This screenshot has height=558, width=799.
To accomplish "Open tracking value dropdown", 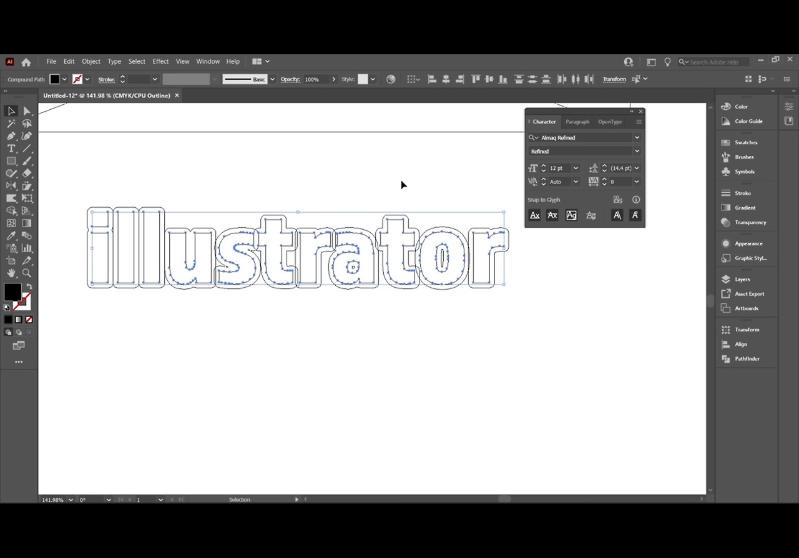I will pos(637,182).
